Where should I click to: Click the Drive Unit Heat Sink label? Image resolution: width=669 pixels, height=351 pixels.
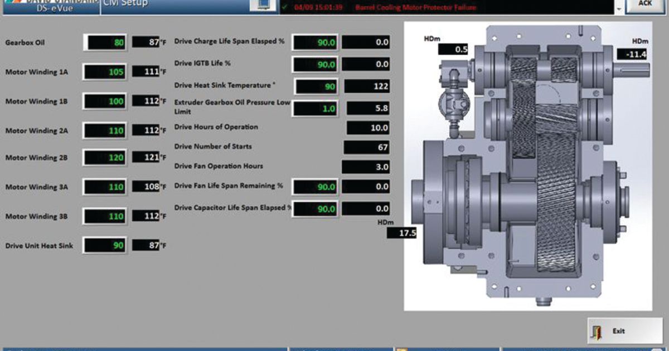[39, 245]
